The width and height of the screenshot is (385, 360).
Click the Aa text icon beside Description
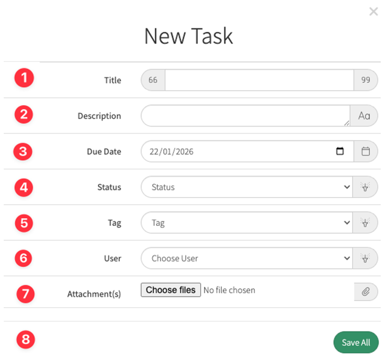(x=364, y=116)
